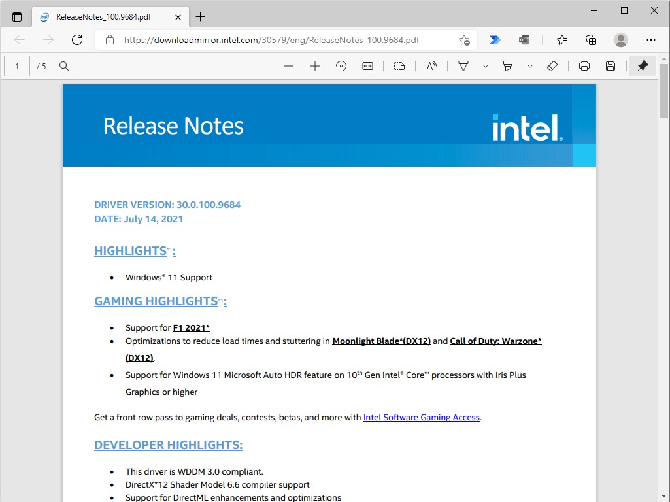Open Collections panel
The image size is (670, 502).
coord(590,40)
